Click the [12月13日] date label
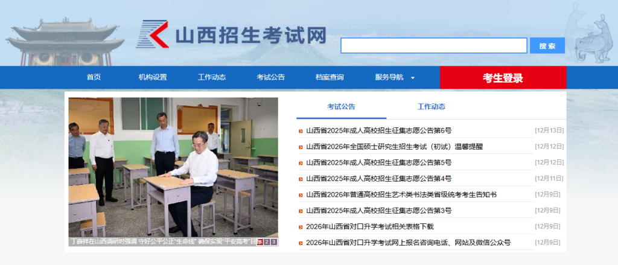The width and height of the screenshot is (618, 265). (549, 130)
